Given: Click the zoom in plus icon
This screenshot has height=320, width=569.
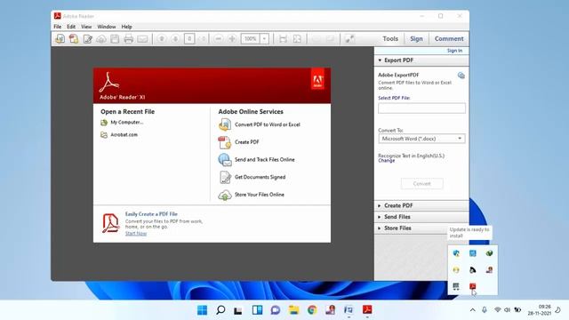Looking at the screenshot, I should point(232,38).
